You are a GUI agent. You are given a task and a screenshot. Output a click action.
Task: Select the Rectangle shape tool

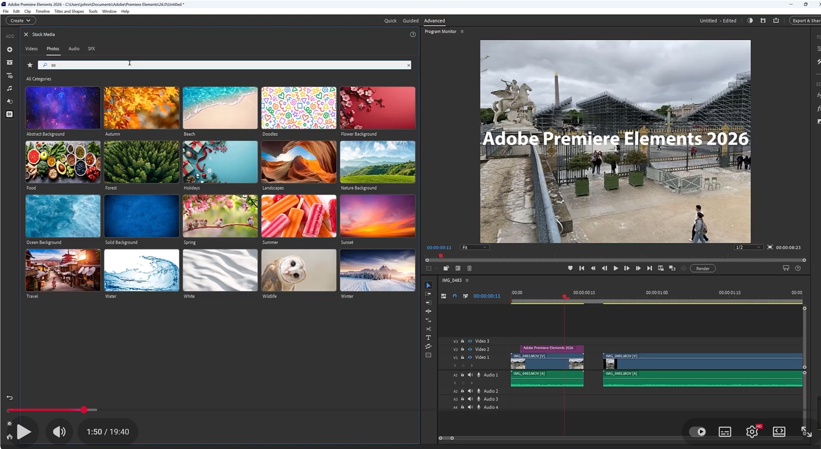tap(428, 355)
